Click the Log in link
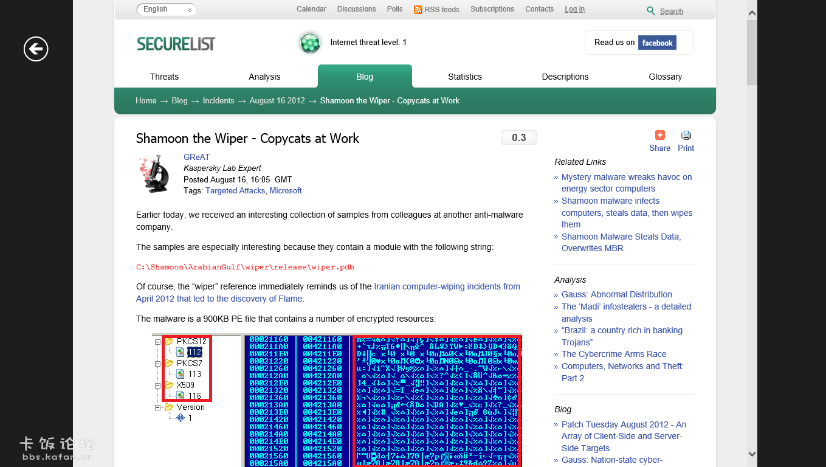 point(574,9)
